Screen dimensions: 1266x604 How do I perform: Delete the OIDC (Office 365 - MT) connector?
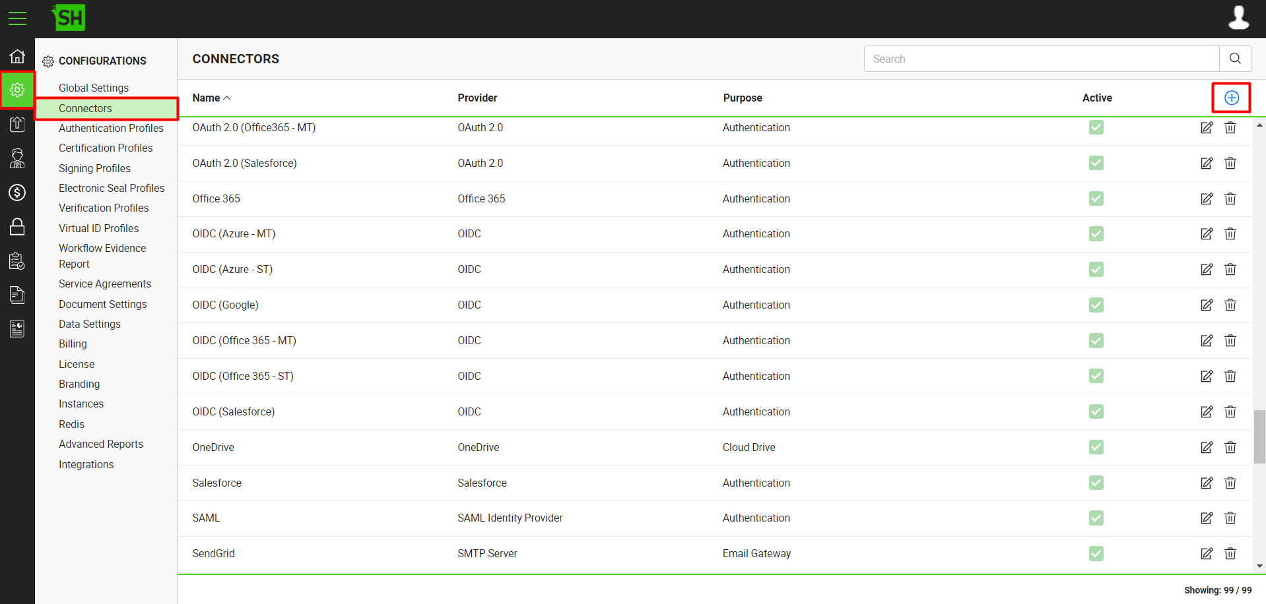pyautogui.click(x=1230, y=340)
